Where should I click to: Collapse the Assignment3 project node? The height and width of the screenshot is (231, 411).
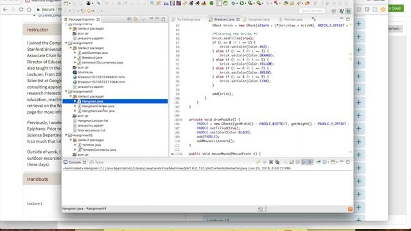pos(66,43)
